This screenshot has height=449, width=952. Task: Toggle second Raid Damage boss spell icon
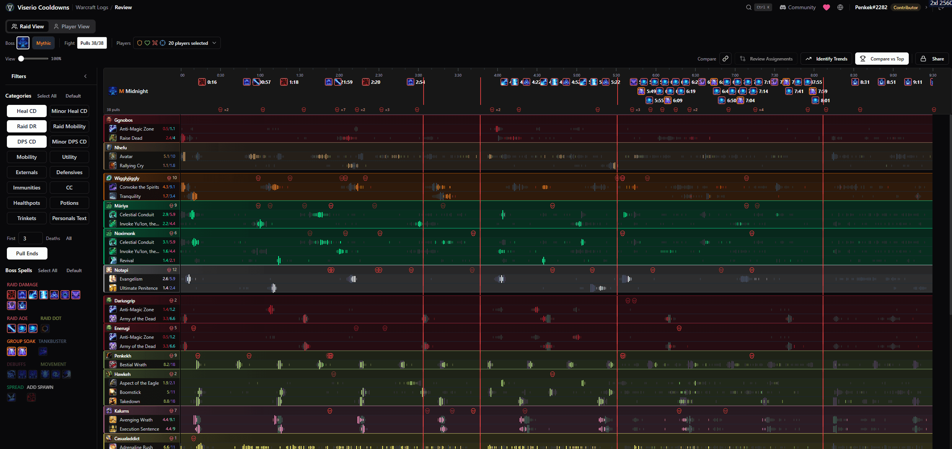coord(22,295)
